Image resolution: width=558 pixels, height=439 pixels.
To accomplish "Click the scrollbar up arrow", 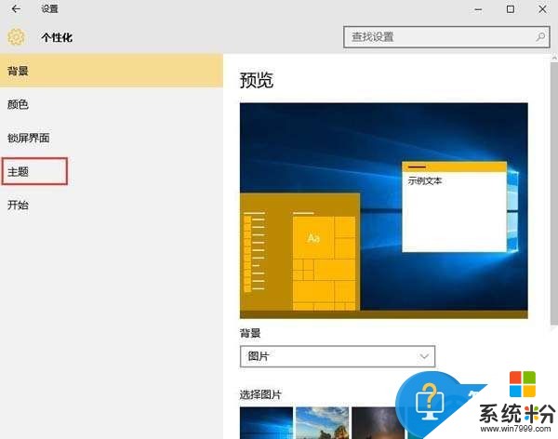I will [554, 58].
